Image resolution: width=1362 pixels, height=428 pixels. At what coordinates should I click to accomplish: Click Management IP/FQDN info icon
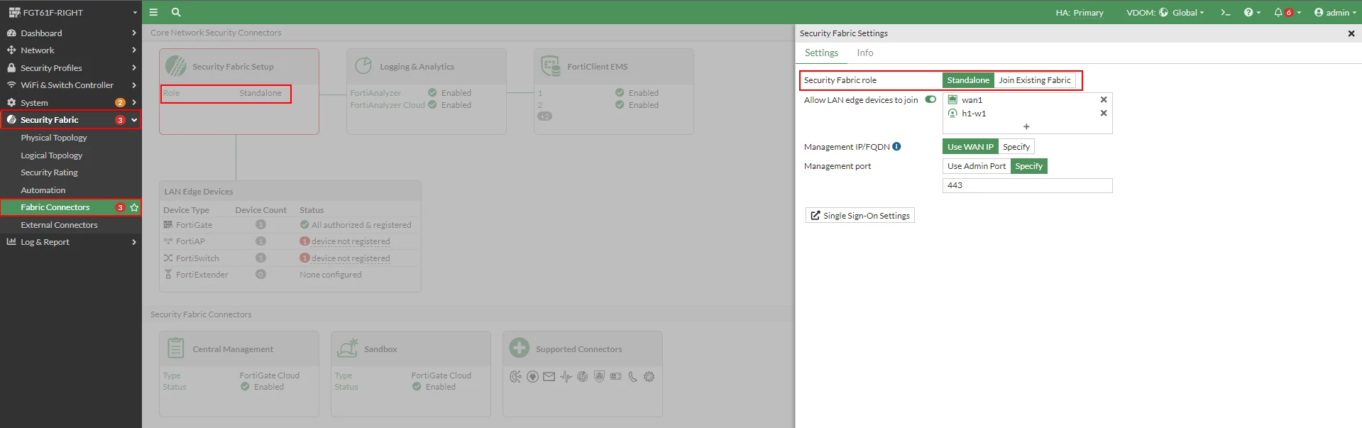pyautogui.click(x=896, y=146)
